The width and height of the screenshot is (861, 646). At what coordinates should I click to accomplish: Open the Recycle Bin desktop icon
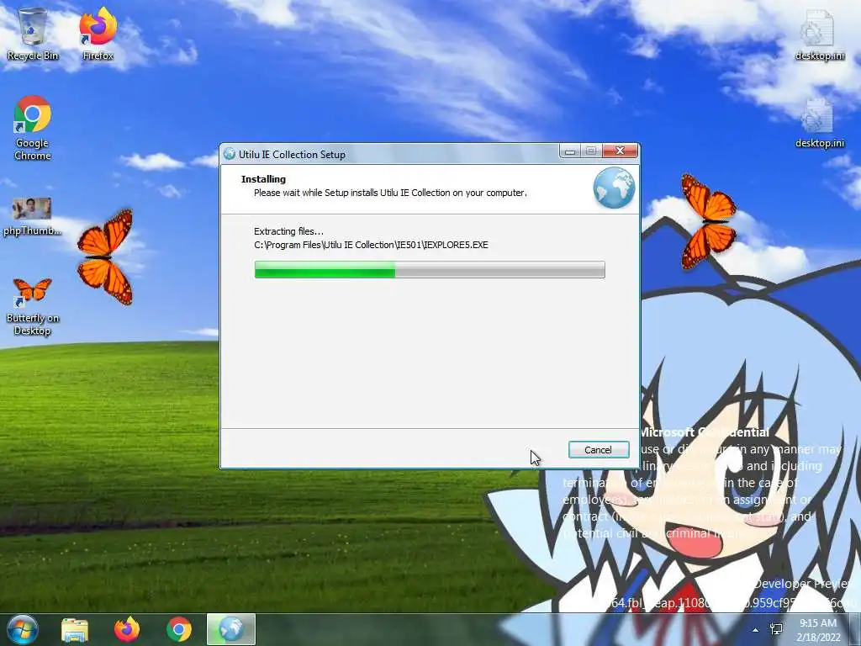point(33,34)
